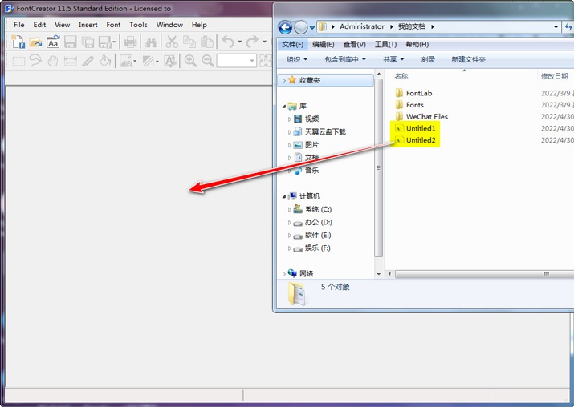Click the 新建文件夹 button
574x407 pixels.
pyautogui.click(x=468, y=59)
